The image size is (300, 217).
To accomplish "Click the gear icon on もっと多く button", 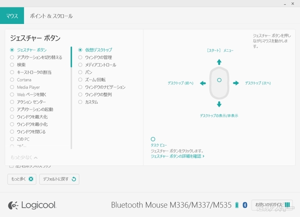I will click(x=31, y=179).
